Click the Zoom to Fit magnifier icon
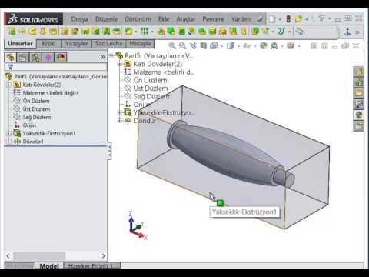 [x=172, y=45]
